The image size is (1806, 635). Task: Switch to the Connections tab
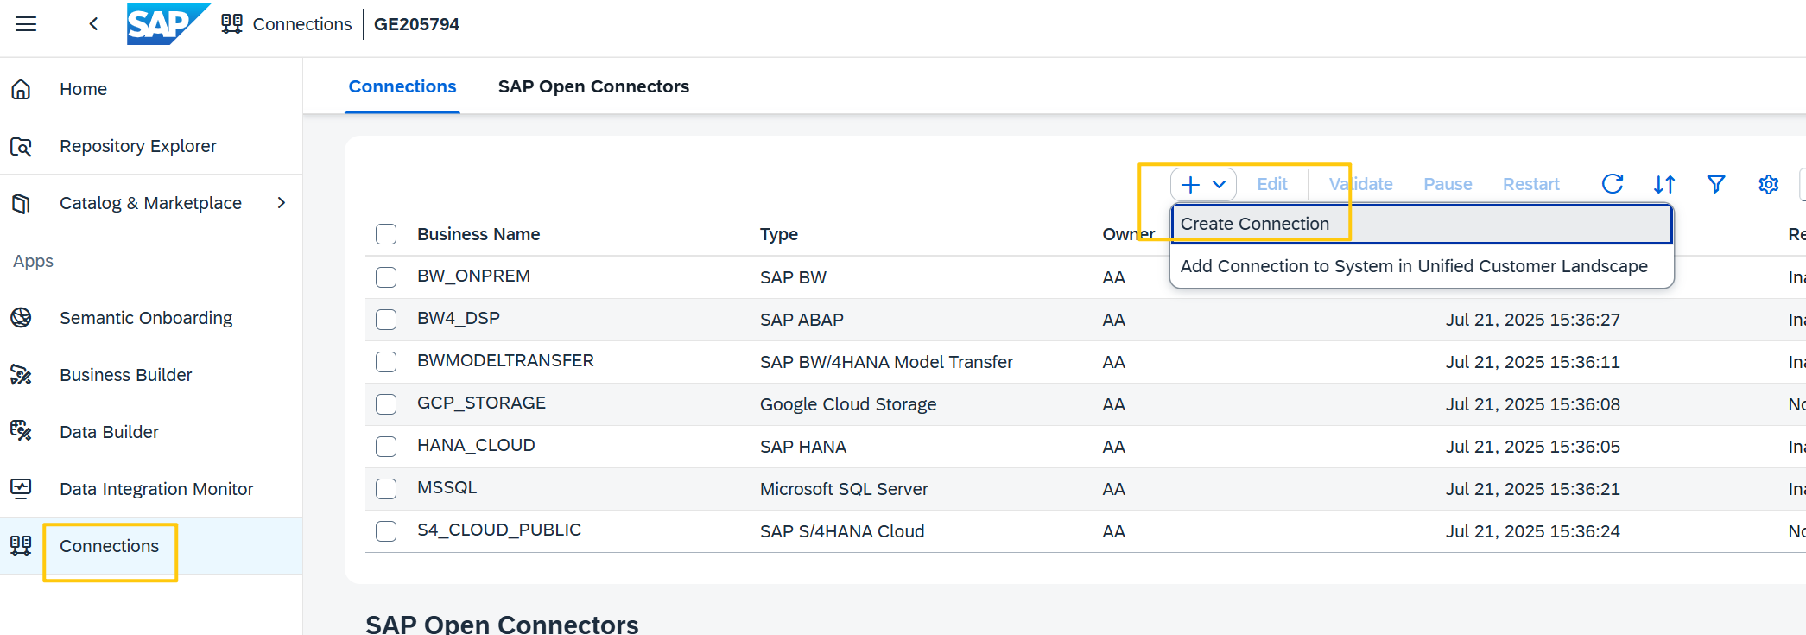[x=402, y=86]
